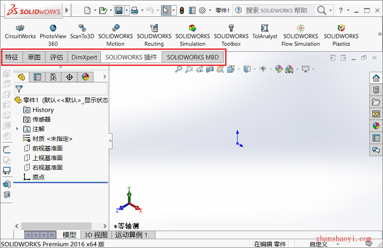Open SOLIDWORKS Resources home icon
Viewport: 383px width, 248px height.
(x=376, y=78)
